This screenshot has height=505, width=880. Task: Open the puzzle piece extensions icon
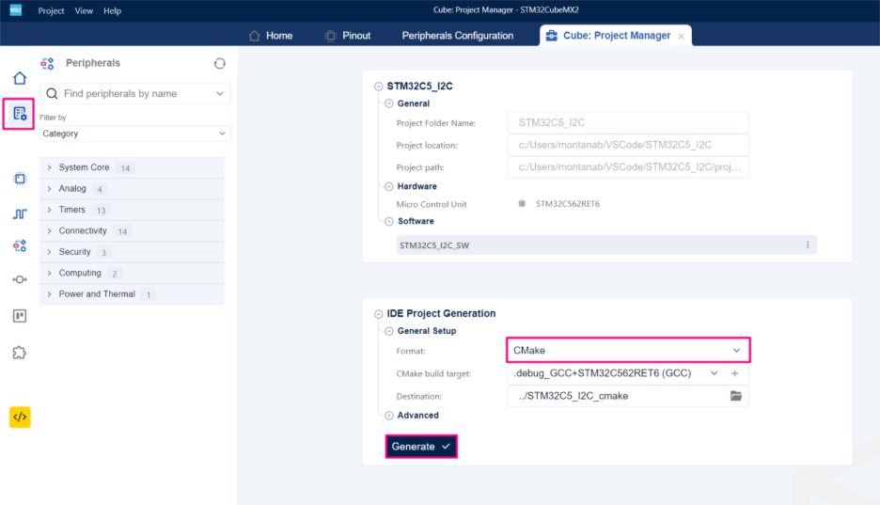(20, 353)
